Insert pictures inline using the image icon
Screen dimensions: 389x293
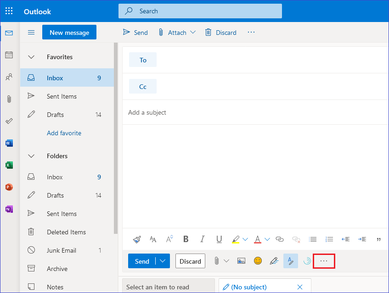point(241,261)
